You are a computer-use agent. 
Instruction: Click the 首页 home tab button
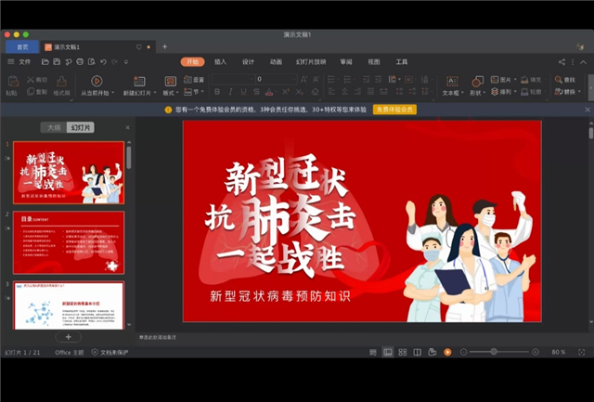point(22,47)
